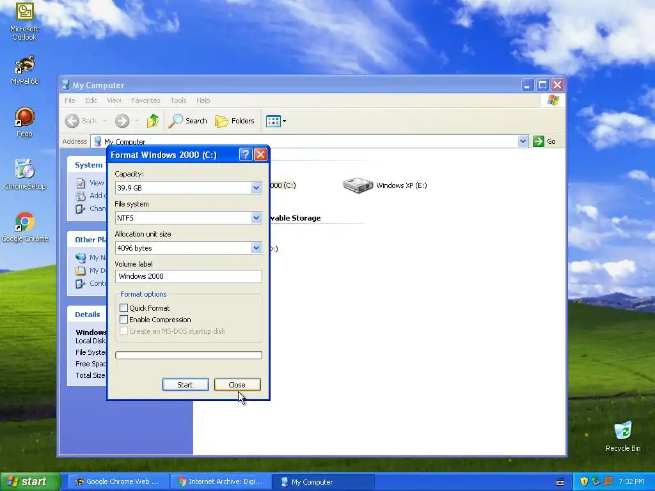Expand the File system NTFS dropdown

(256, 218)
